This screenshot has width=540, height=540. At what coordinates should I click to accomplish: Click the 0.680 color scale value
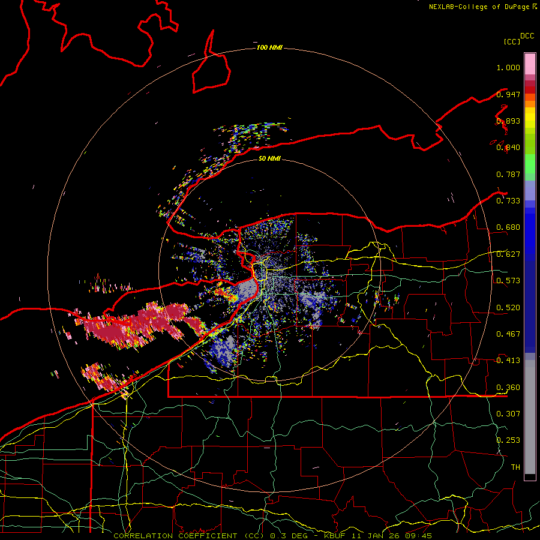(x=508, y=227)
